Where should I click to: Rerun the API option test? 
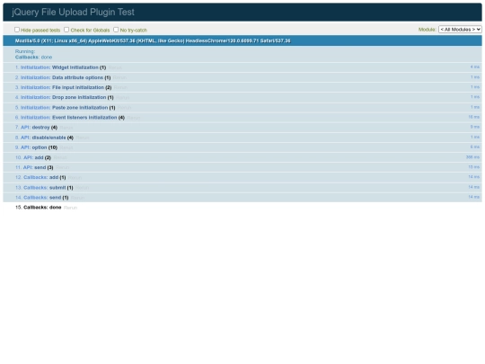point(66,148)
